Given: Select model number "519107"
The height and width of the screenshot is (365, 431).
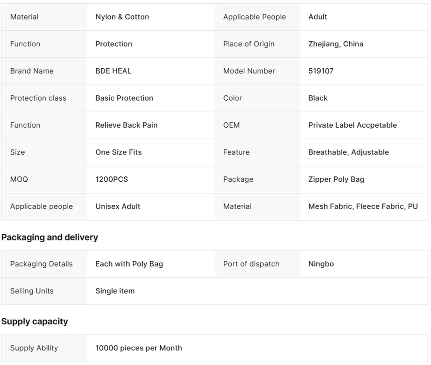Looking at the screenshot, I should click(321, 71).
